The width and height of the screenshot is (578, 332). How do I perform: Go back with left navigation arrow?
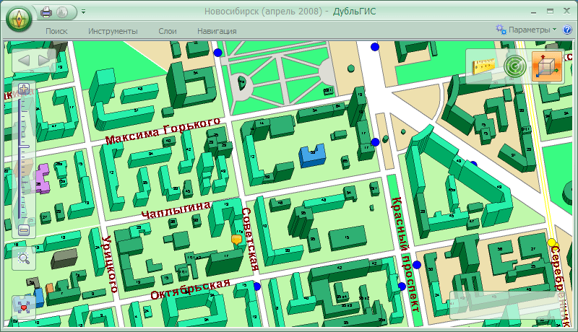pos(24,60)
